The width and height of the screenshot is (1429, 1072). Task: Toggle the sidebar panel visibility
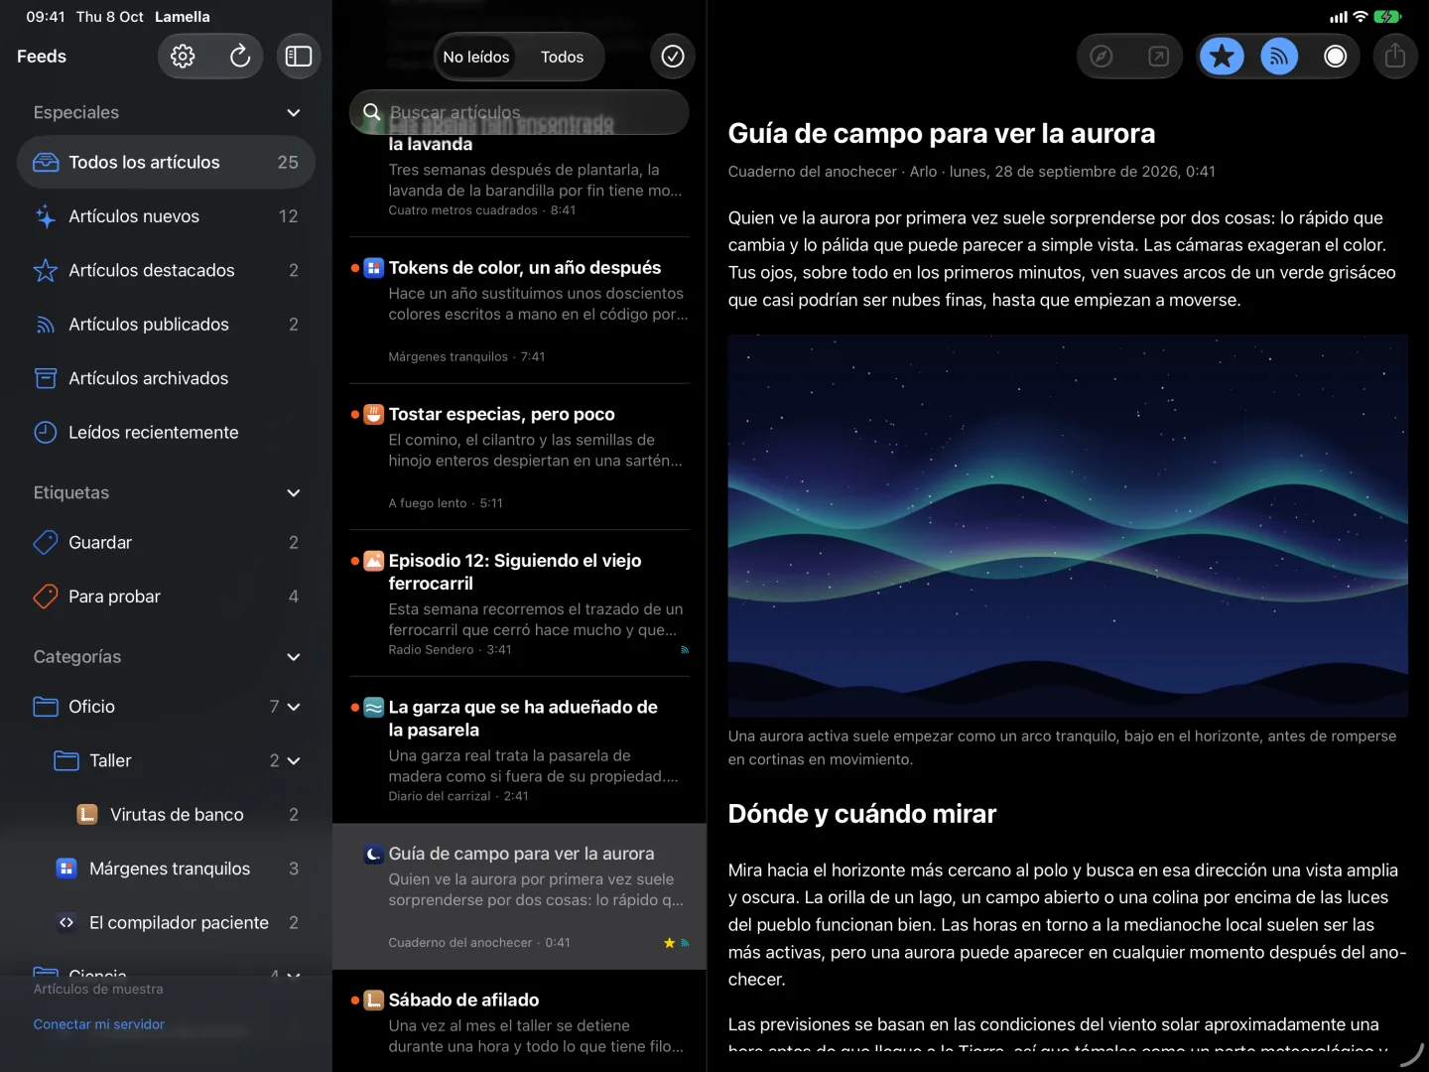[299, 57]
